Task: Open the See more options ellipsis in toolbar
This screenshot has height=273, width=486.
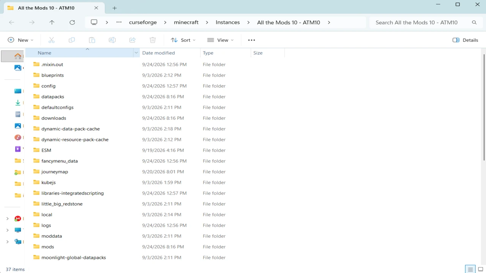Action: point(251,40)
